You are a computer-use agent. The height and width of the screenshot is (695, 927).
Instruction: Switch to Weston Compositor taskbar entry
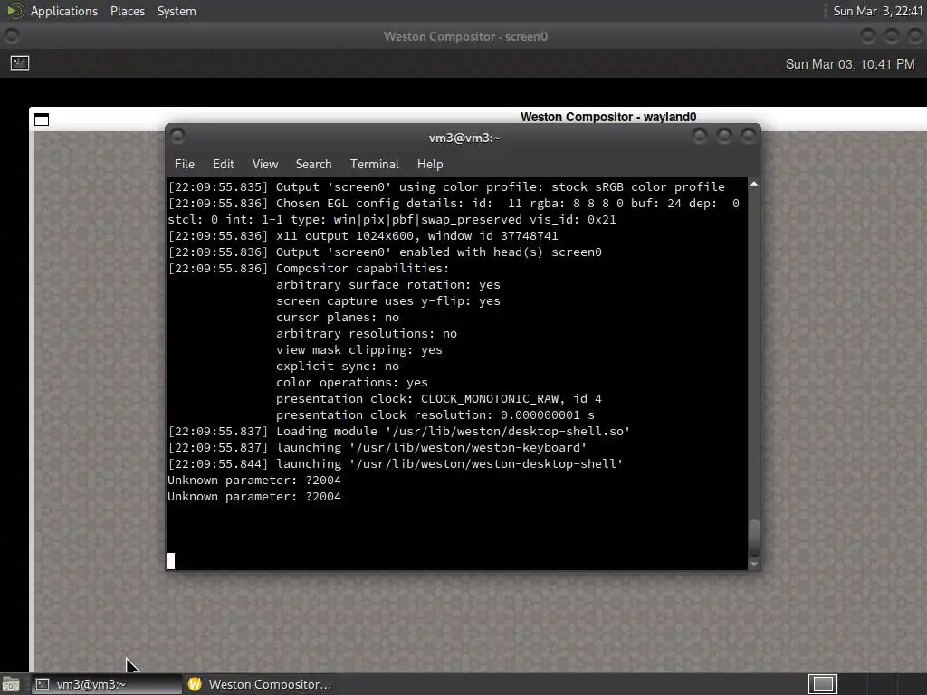pos(260,684)
